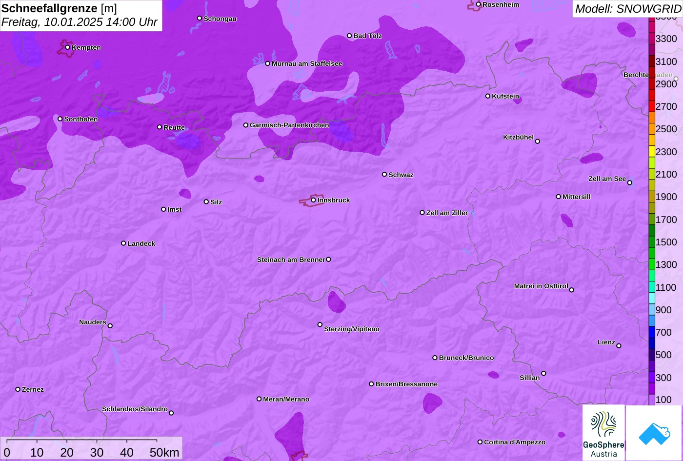Click the Sonthofen location marker
This screenshot has width=683, height=461.
60,119
